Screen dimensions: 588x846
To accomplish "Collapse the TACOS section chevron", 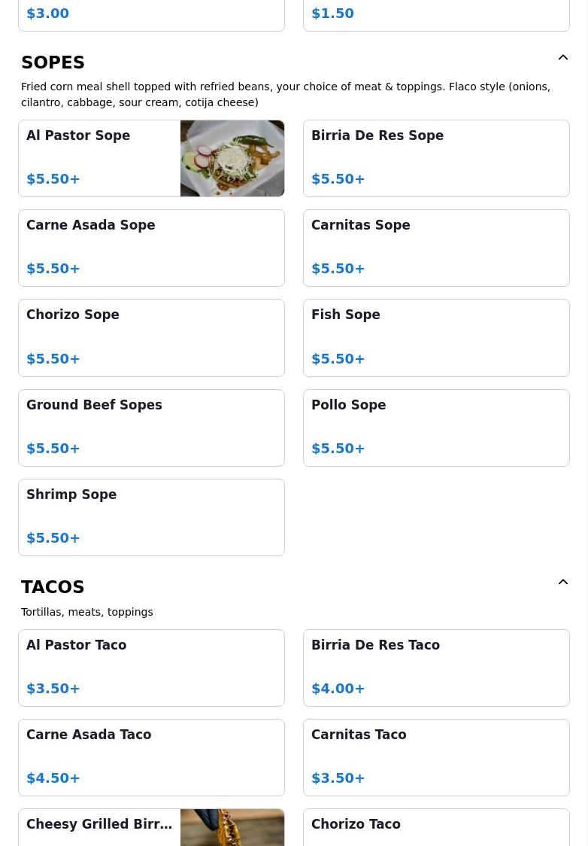I will [563, 583].
